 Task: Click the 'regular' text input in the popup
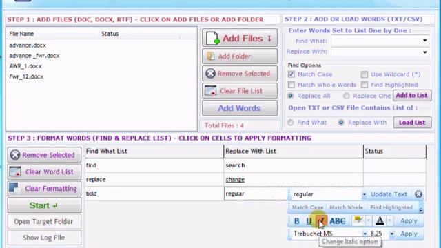pos(326,194)
